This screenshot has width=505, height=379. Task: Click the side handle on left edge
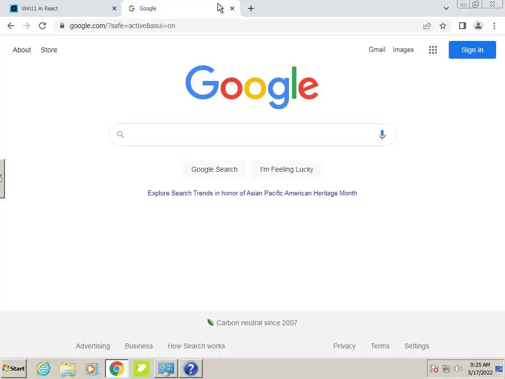[x=2, y=178]
